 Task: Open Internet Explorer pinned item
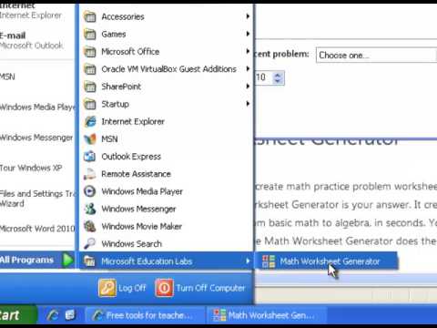(37, 11)
